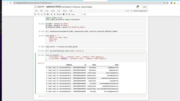Click the Kathy Snyder name cell

(92, 81)
